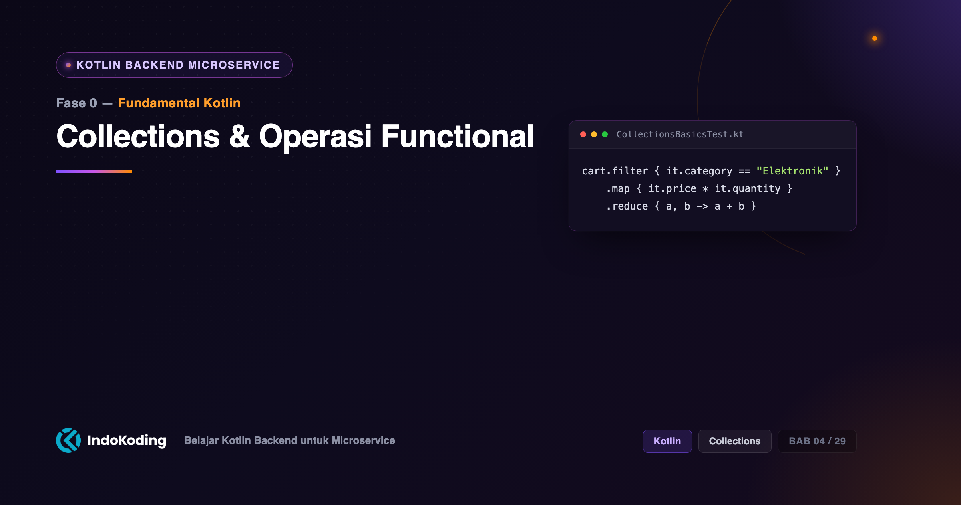
Task: Click the cart.filter code line
Action: (x=711, y=171)
